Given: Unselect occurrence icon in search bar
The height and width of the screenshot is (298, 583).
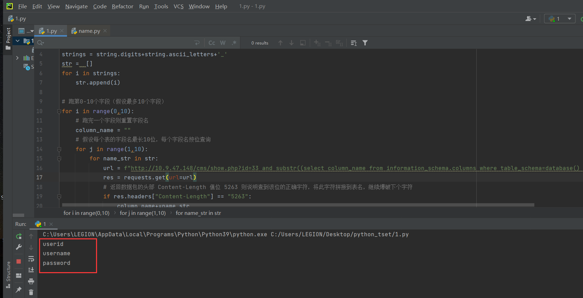Looking at the screenshot, I should (x=328, y=43).
